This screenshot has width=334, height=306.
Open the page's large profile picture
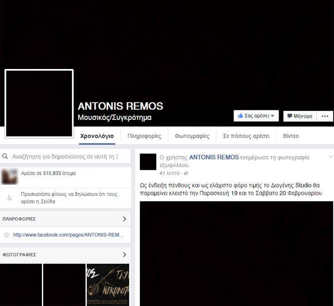click(x=39, y=103)
